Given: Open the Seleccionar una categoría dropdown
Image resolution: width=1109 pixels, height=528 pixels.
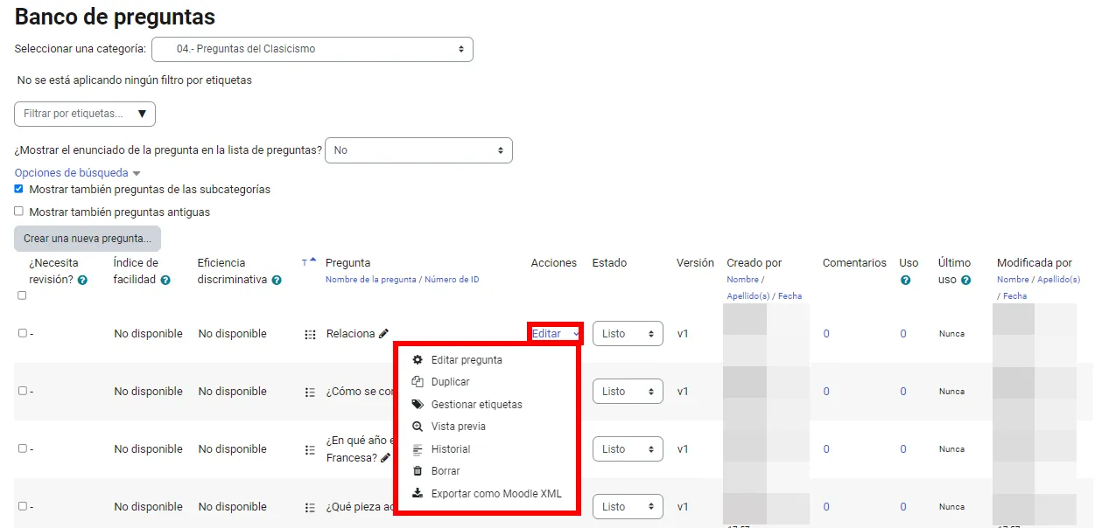Looking at the screenshot, I should 312,49.
